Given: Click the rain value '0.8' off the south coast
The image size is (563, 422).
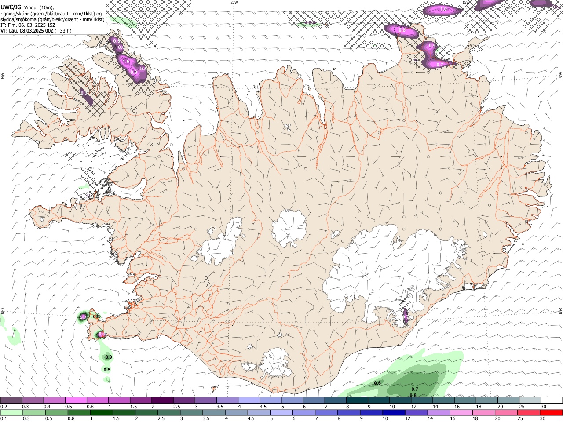Looking at the screenshot, I should (413, 395).
